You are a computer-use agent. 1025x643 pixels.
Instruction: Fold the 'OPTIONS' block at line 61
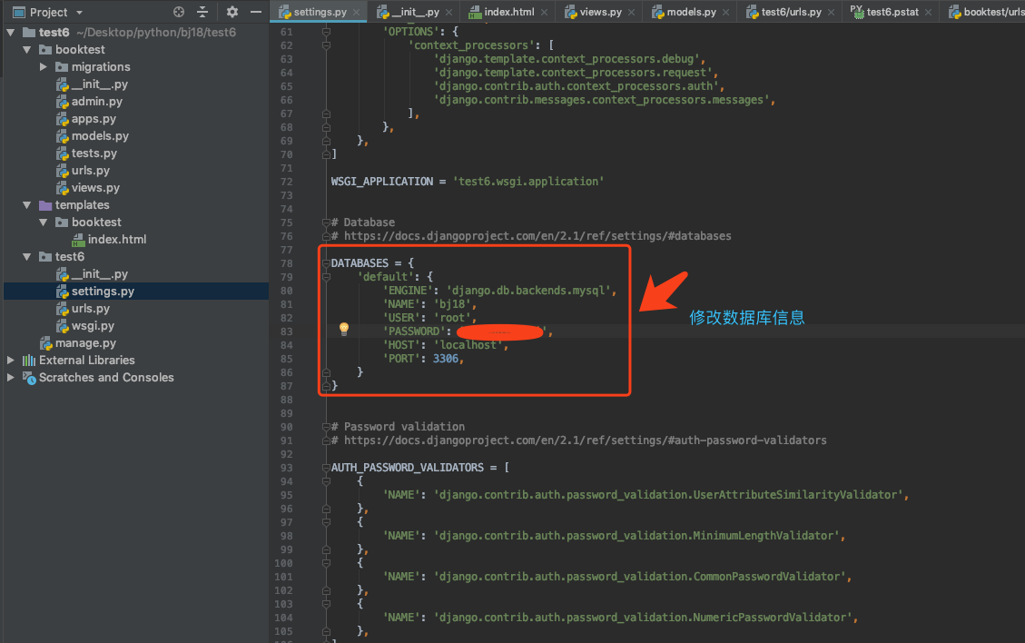pos(326,32)
